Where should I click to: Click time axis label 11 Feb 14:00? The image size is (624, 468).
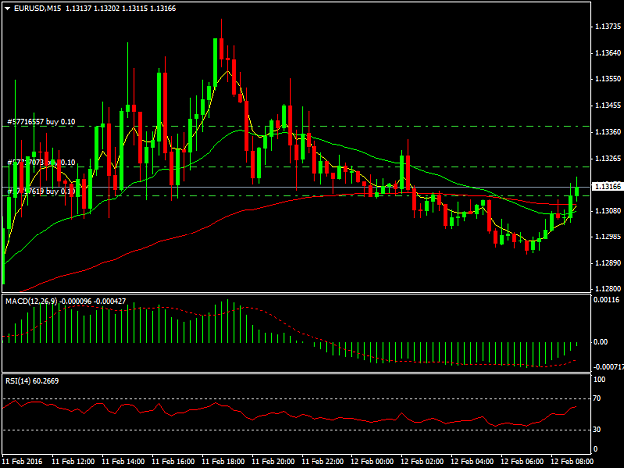click(x=123, y=461)
